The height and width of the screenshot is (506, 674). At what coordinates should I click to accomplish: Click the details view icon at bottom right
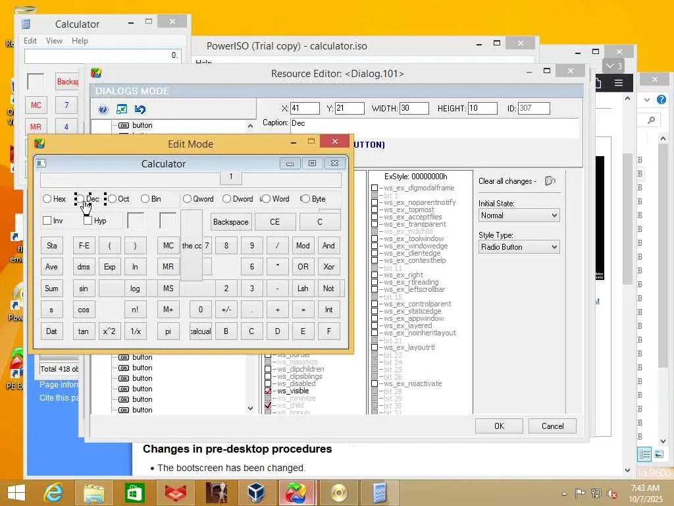pyautogui.click(x=644, y=454)
